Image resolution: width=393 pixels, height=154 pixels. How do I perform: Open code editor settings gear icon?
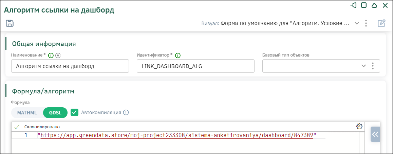[x=359, y=126]
